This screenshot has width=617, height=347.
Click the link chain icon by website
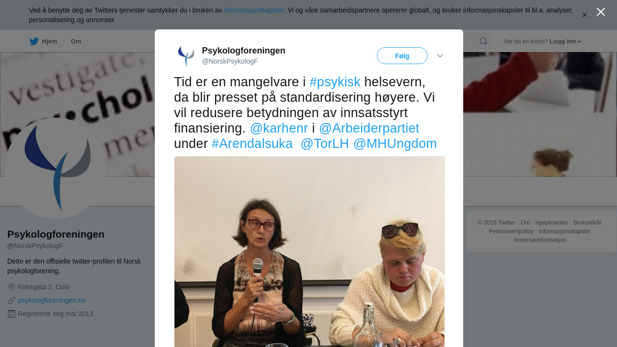(x=12, y=300)
